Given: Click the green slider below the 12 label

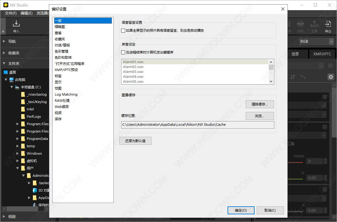Looking at the screenshot, I should tap(295, 179).
